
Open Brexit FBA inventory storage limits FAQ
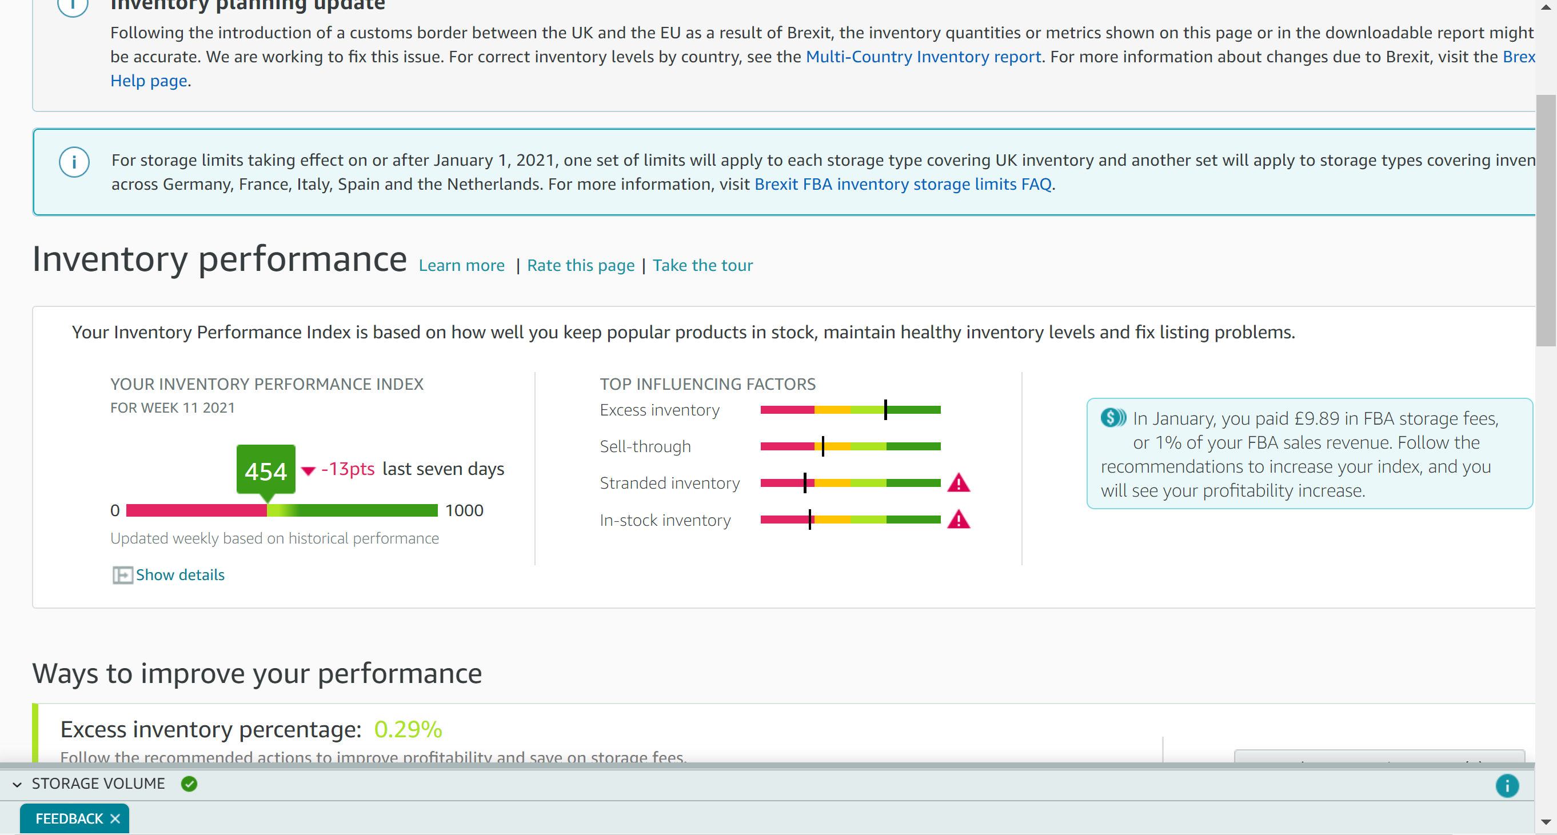click(903, 183)
